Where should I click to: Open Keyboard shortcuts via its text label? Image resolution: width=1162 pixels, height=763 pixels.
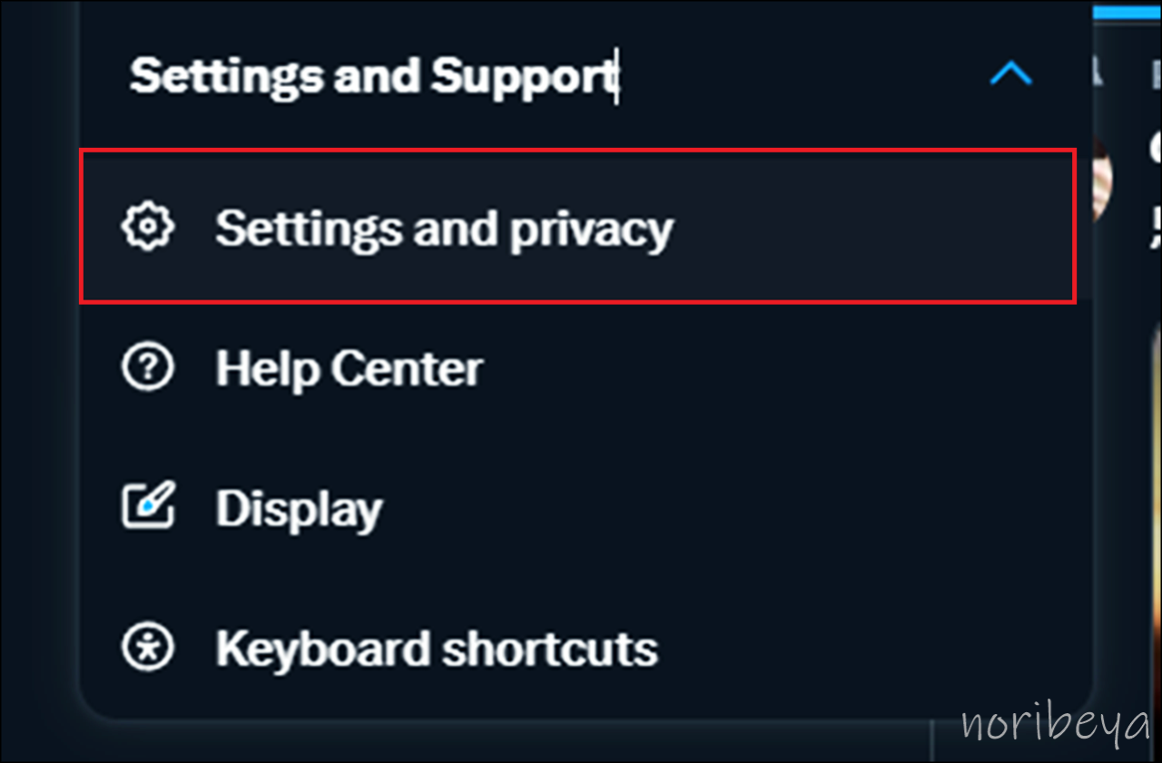(x=436, y=648)
